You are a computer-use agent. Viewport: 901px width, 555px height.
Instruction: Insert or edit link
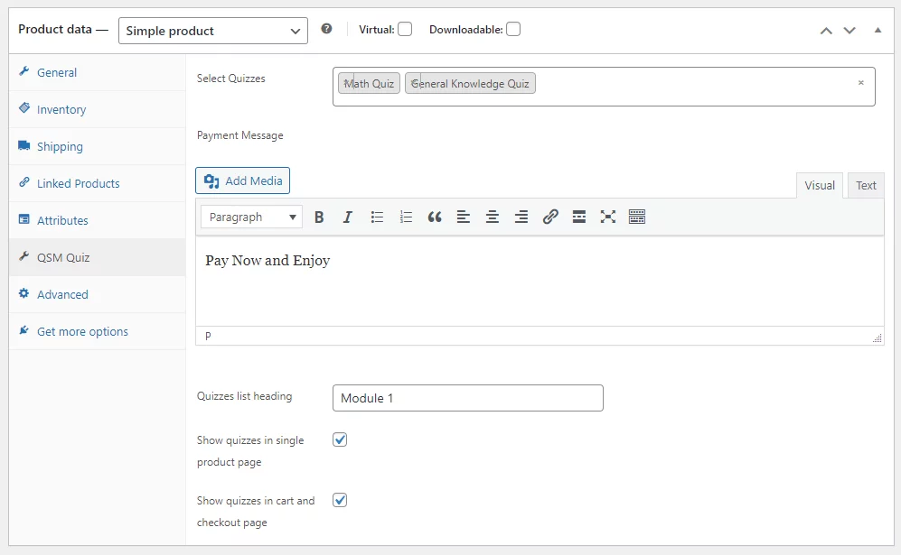click(550, 217)
